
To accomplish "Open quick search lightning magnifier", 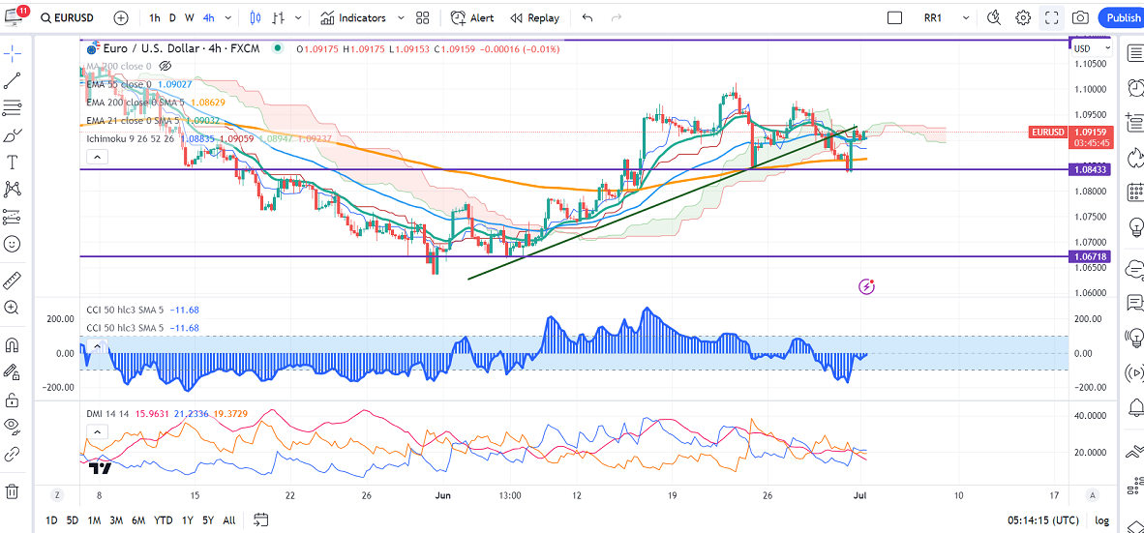I will tap(994, 17).
